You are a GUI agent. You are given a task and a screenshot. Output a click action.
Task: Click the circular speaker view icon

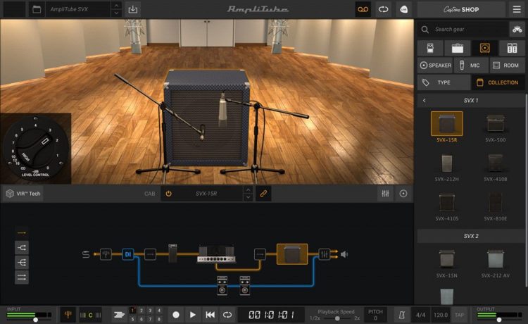pyautogui.click(x=403, y=194)
